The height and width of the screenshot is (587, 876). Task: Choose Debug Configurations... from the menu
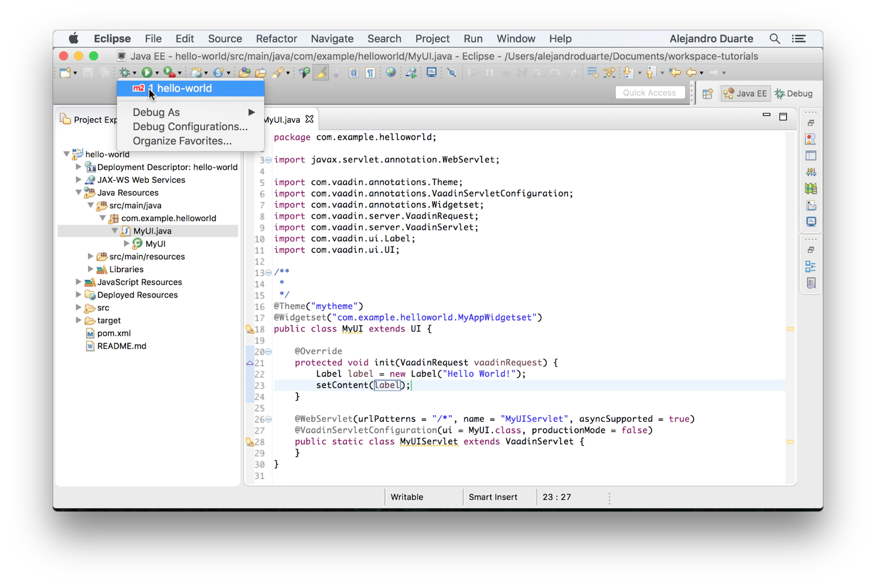(190, 127)
